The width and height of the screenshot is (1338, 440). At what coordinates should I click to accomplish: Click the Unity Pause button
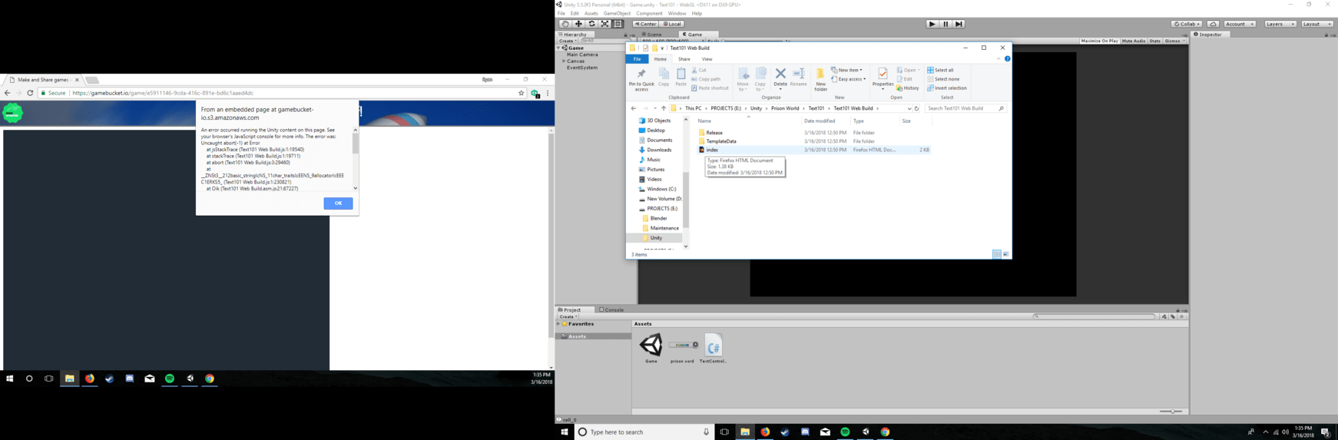946,24
